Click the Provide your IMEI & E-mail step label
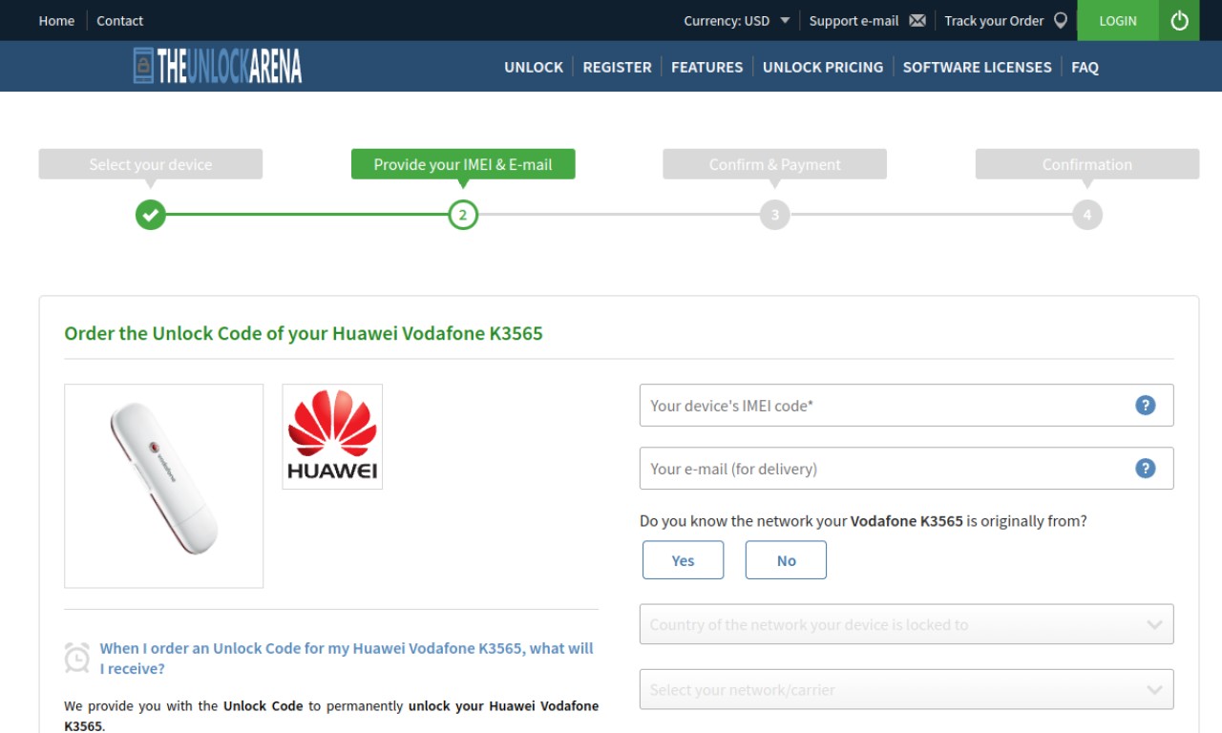 pyautogui.click(x=463, y=164)
